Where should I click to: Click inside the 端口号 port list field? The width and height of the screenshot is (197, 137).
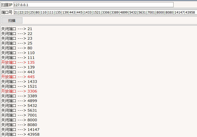(105, 12)
